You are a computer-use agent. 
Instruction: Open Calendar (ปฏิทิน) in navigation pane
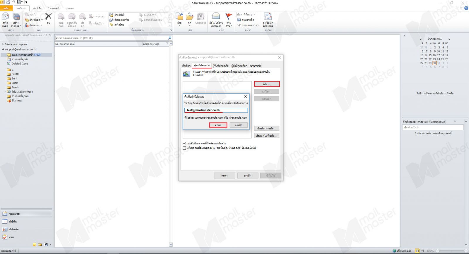[26, 221]
